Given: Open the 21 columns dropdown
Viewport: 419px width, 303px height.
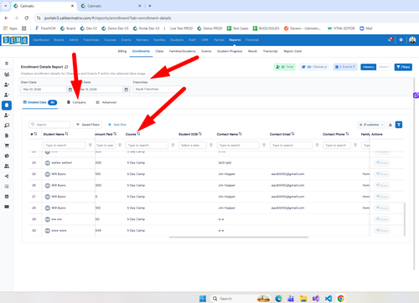Looking at the screenshot, I should [371, 125].
